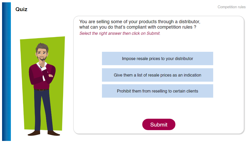252x143 pixels.
Task: Click the Submit button
Action: (159, 124)
